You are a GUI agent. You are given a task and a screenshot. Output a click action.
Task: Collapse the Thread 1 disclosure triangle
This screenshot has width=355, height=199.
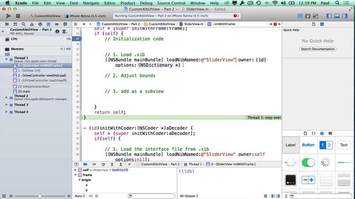point(6,59)
